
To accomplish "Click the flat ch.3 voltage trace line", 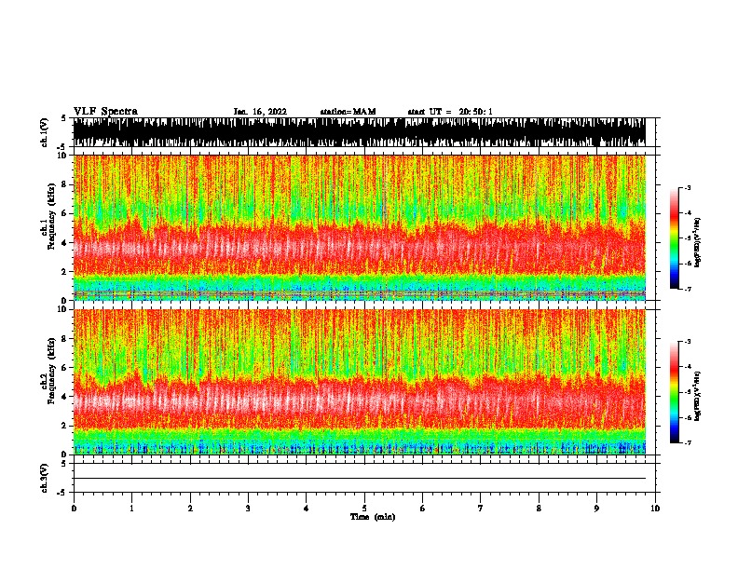I will 360,479.
